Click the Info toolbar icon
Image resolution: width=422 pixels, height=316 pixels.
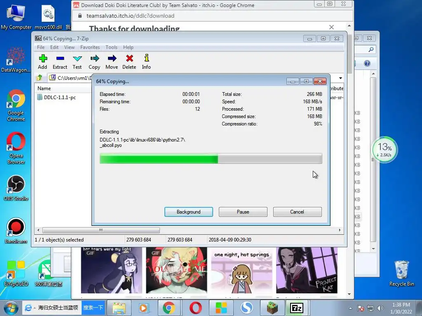(146, 62)
